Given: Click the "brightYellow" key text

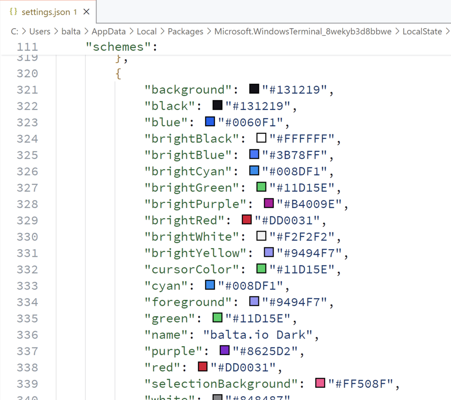Looking at the screenshot, I should [x=195, y=253].
